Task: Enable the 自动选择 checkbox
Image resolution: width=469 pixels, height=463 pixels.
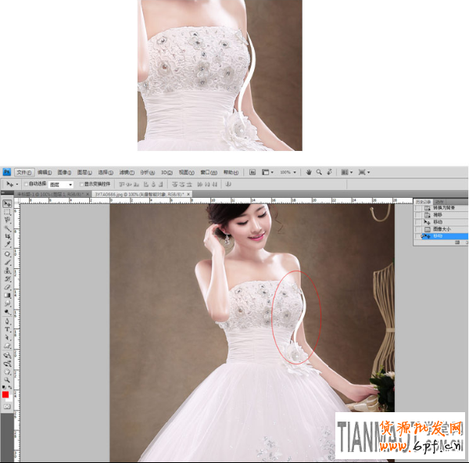Action: click(26, 184)
